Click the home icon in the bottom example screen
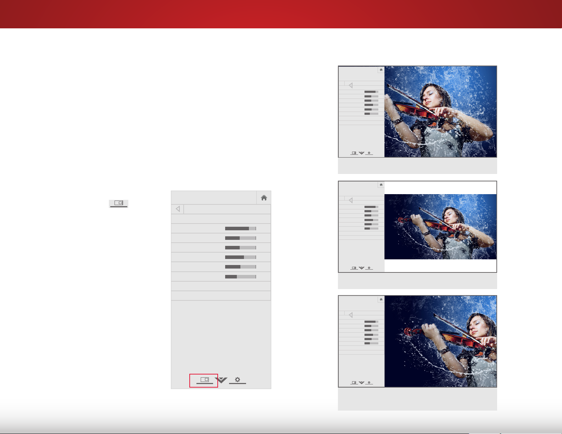The width and height of the screenshot is (562, 434). [381, 299]
